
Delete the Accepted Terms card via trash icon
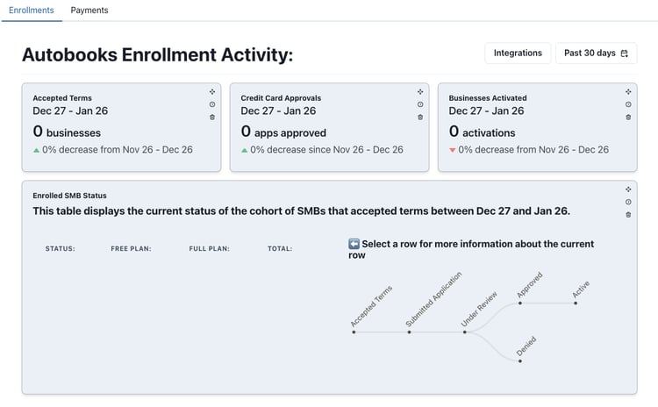(x=212, y=117)
